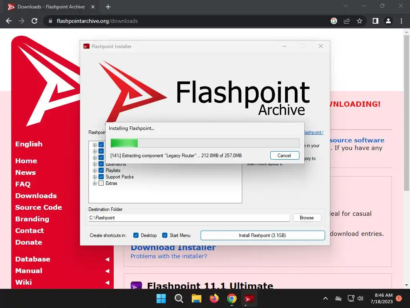This screenshot has height=308, width=410.
Task: Click the installation progress bar
Action: click(205, 143)
